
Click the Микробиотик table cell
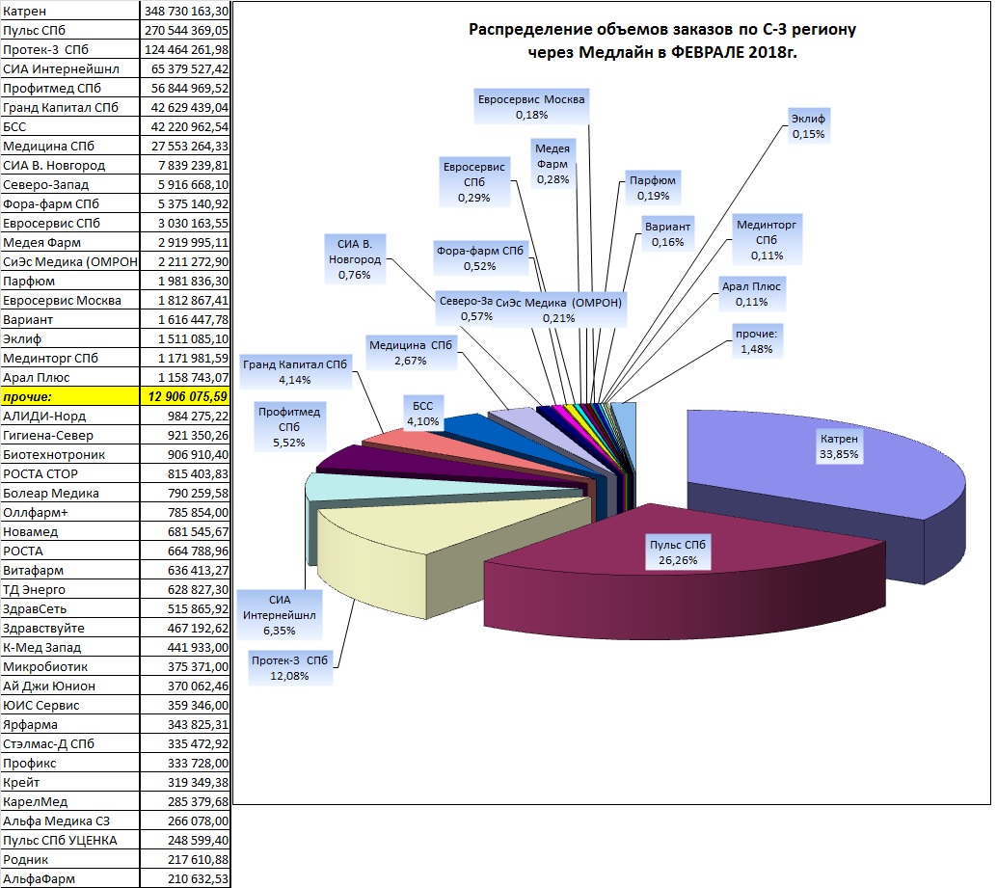click(x=69, y=667)
